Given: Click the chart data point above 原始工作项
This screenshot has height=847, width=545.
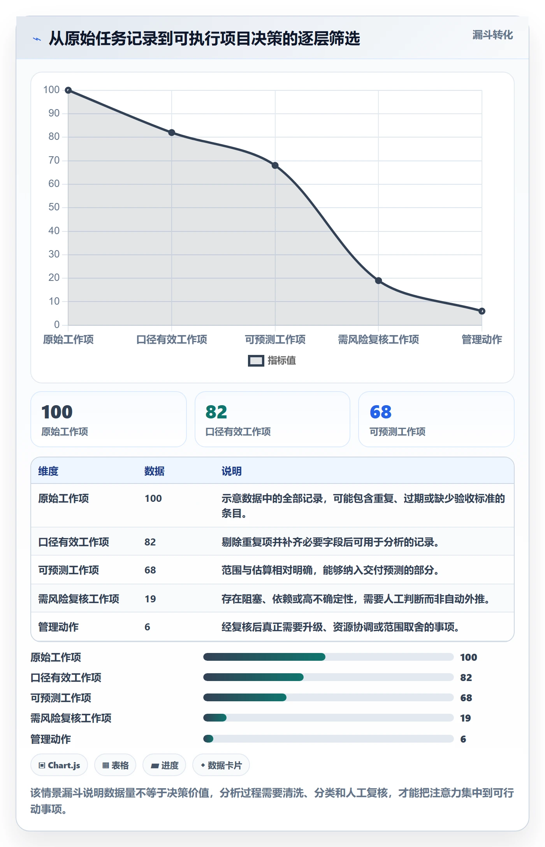Looking at the screenshot, I should coord(68,90).
